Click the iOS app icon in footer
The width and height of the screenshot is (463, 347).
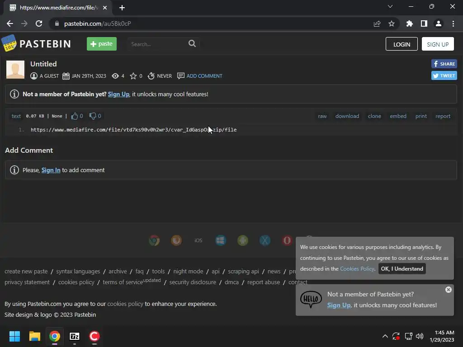click(198, 240)
